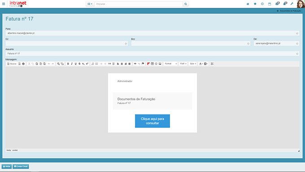This screenshot has width=305, height=172.
Task: Toggle Source view in editor
Action: tap(12, 64)
